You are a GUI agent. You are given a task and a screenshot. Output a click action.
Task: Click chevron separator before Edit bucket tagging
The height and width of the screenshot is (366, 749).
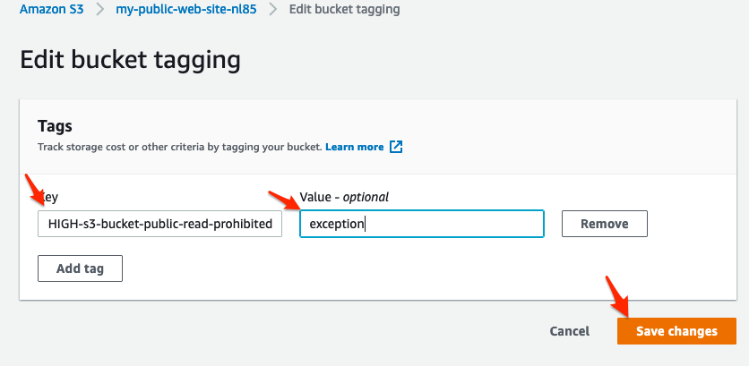[272, 10]
